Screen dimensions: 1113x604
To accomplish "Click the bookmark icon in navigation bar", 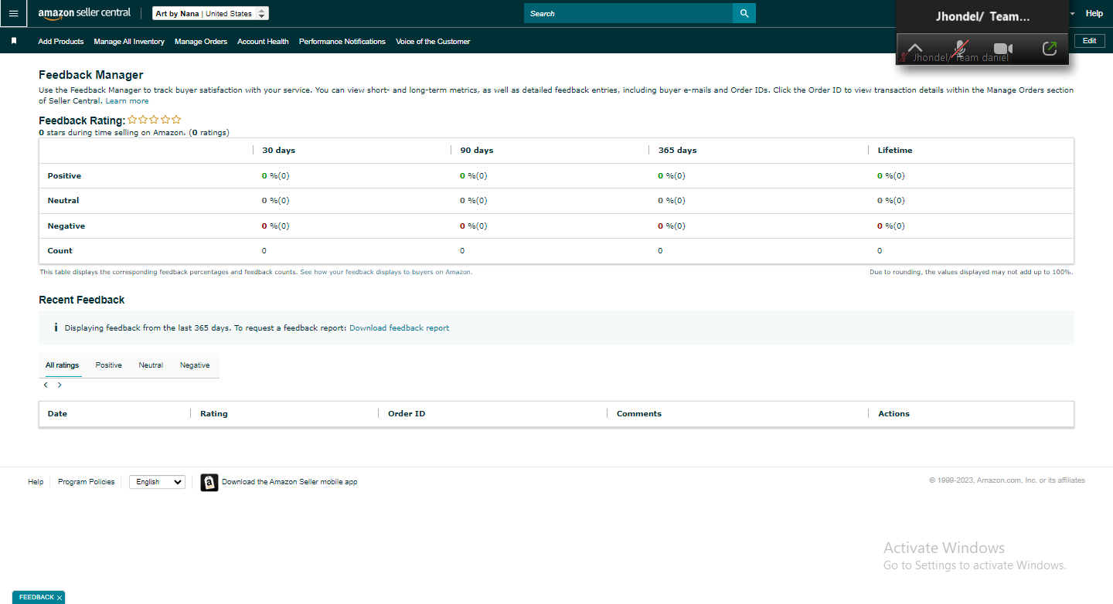I will [x=14, y=41].
